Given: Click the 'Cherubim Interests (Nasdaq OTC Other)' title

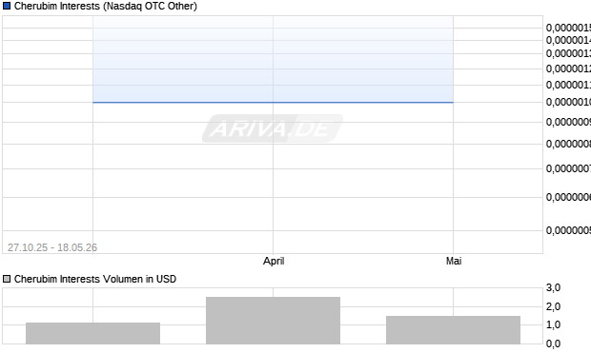Looking at the screenshot, I should pos(106,6).
